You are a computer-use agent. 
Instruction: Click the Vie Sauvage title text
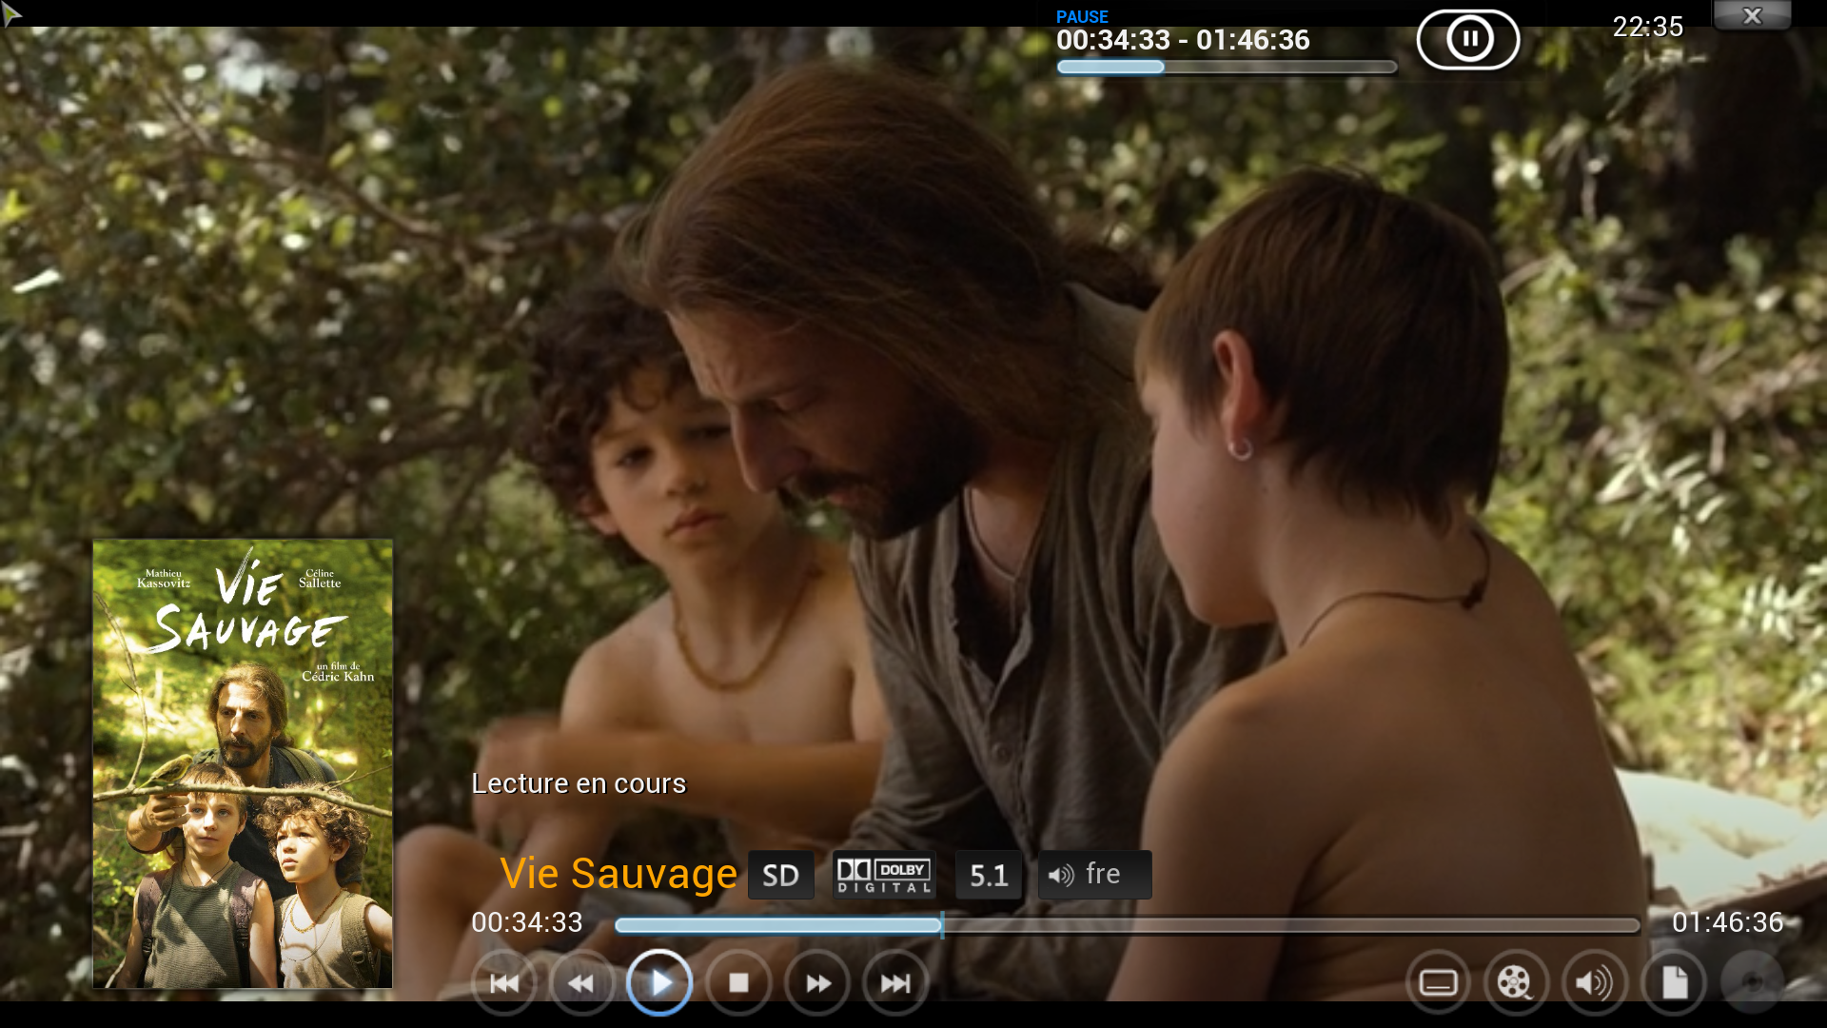(619, 873)
